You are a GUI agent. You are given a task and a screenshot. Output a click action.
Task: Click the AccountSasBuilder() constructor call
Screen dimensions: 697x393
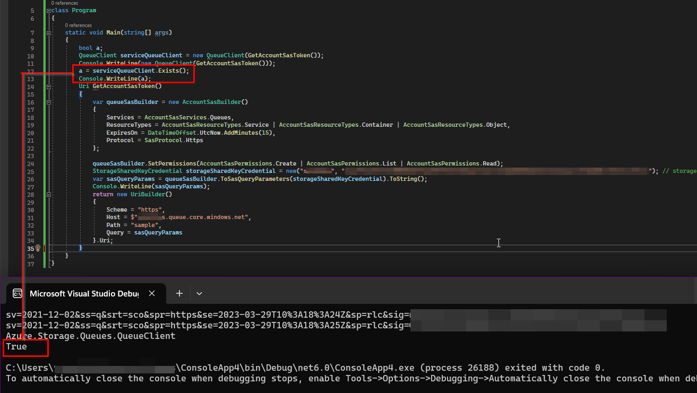coord(216,102)
